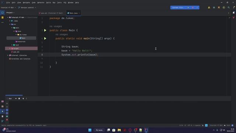Open IDE and project Settings gear icon

(224, 7)
